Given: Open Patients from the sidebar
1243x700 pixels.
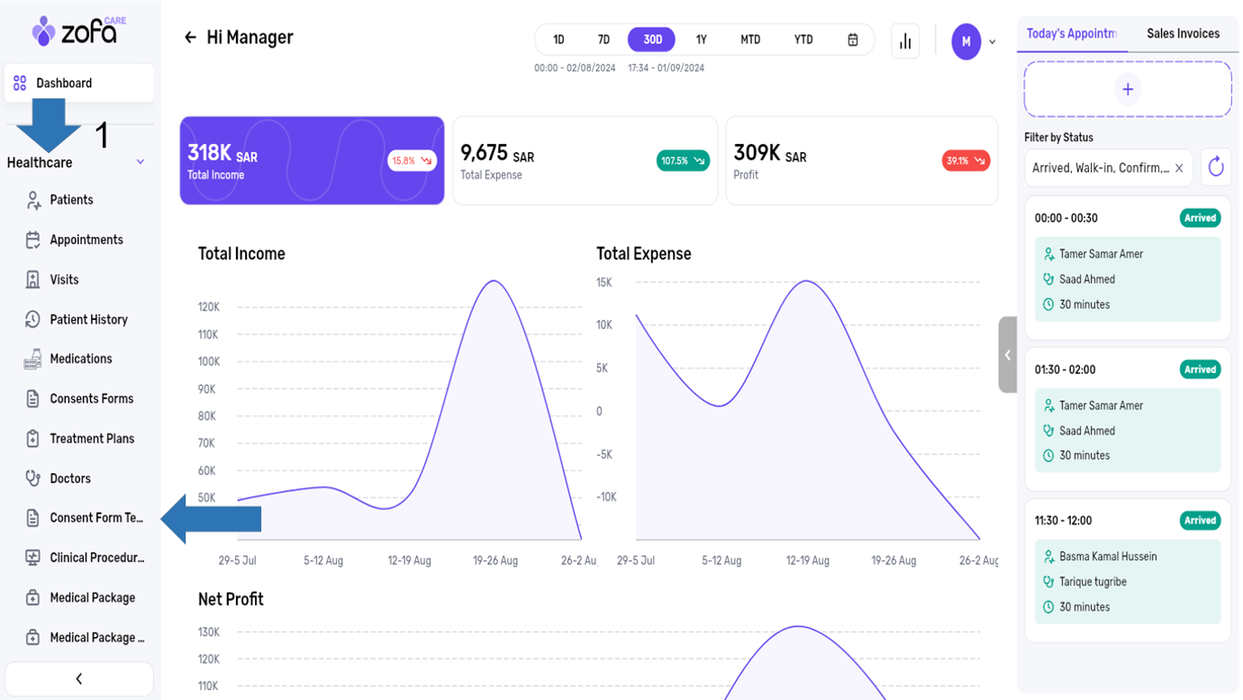Looking at the screenshot, I should pyautogui.click(x=71, y=200).
